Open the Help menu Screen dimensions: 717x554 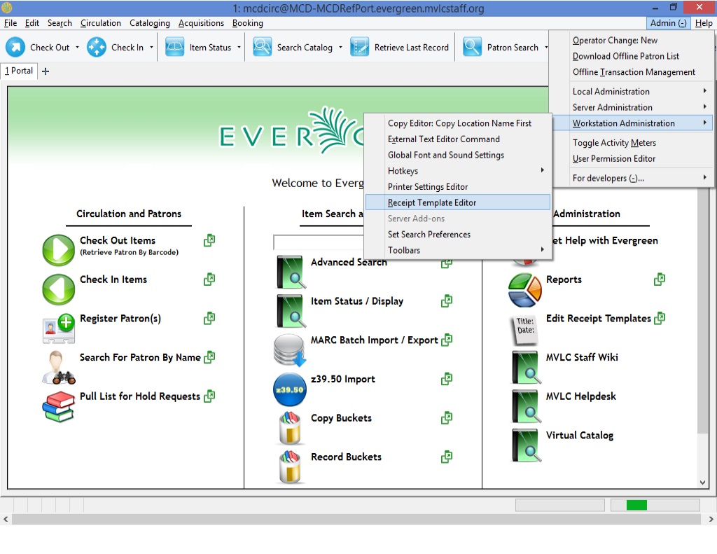coord(703,23)
